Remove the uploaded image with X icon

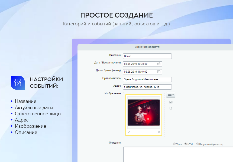pyautogui.click(x=159, y=132)
